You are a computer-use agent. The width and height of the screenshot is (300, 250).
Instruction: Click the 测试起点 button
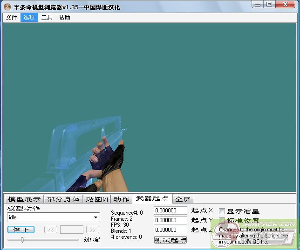[170, 240]
